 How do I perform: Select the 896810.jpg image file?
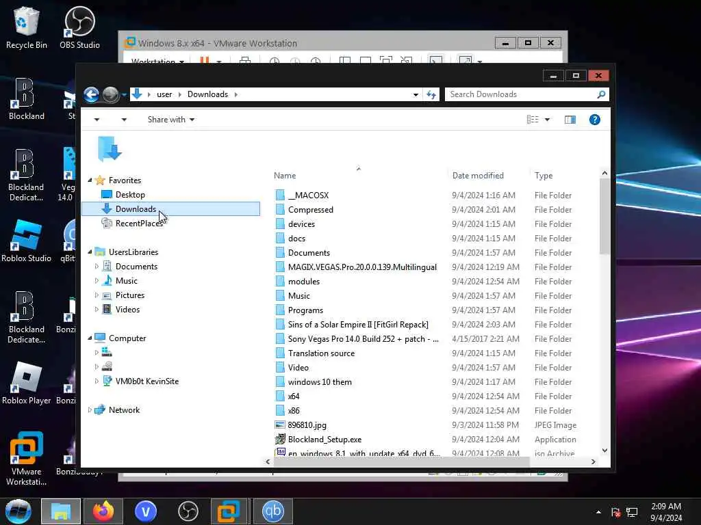(307, 425)
